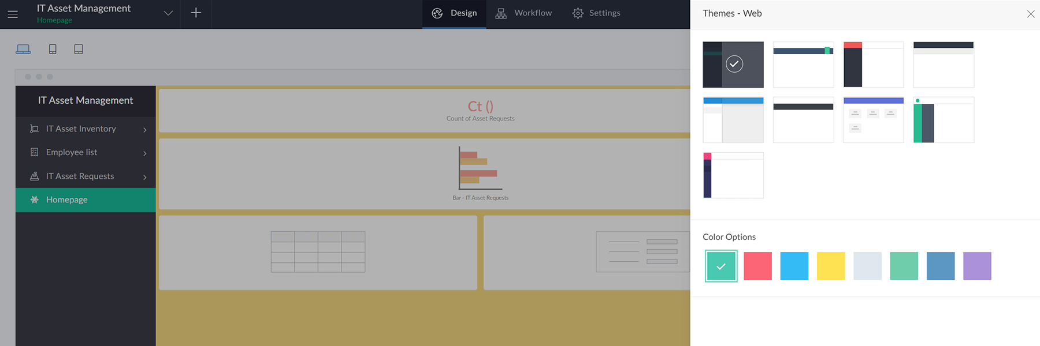Choose the pink-top navy sidebar theme
Viewport: 1040px width, 346px height.
(x=733, y=175)
